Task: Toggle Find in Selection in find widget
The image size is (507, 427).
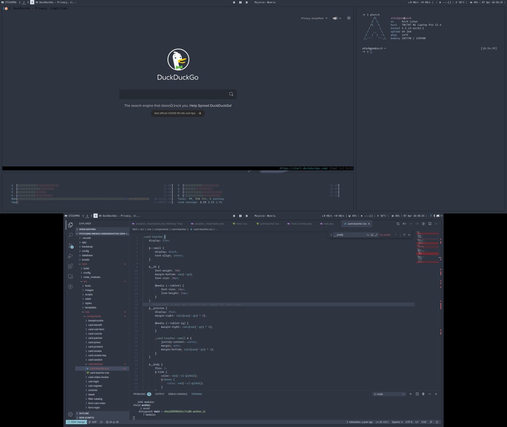Action: pyautogui.click(x=404, y=235)
